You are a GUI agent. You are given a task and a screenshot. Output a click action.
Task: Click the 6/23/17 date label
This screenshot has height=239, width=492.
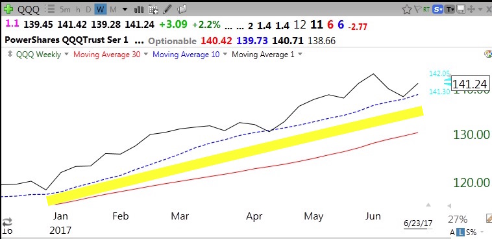pos(418,223)
